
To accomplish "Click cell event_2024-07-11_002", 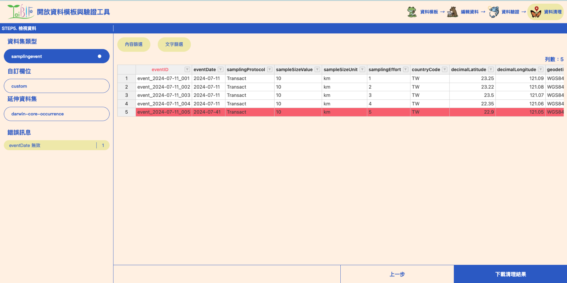I will pyautogui.click(x=164, y=87).
